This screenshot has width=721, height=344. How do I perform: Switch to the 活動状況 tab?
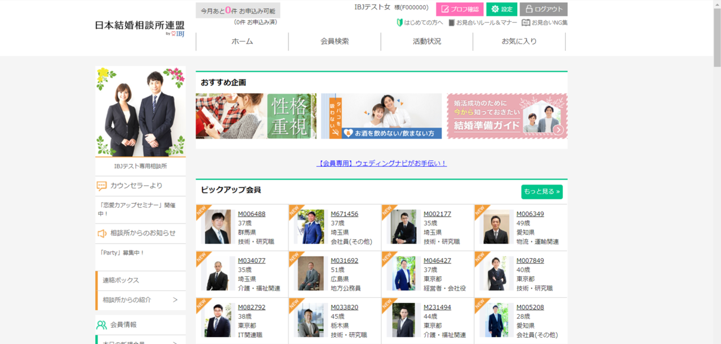pos(427,42)
